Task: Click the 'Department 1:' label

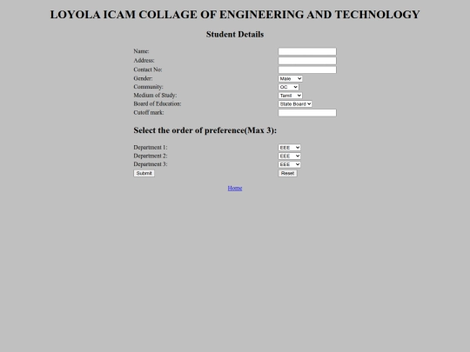Action: point(151,147)
